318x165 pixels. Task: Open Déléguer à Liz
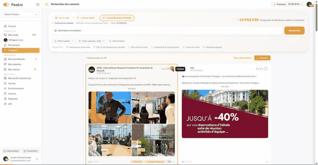click(x=16, y=40)
